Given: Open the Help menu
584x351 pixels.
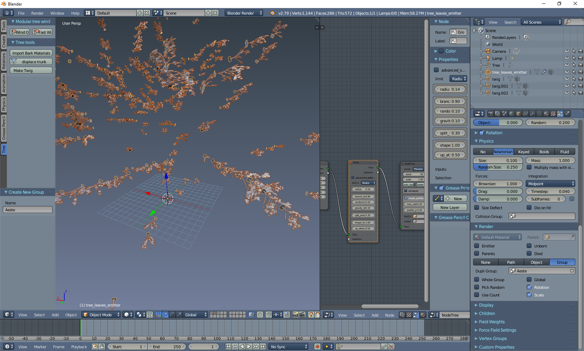Looking at the screenshot, I should [x=75, y=13].
